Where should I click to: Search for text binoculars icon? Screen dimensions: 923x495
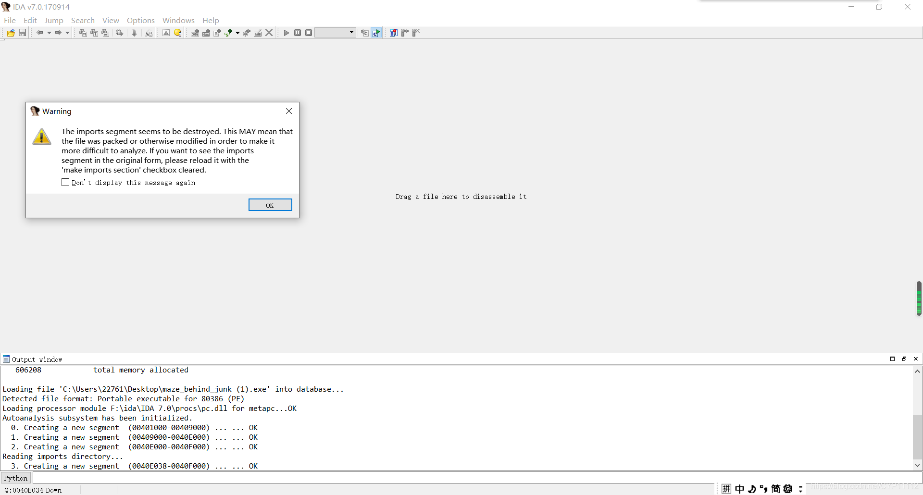coord(94,33)
